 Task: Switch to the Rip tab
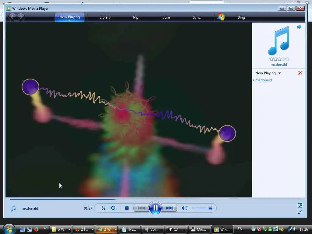click(136, 17)
